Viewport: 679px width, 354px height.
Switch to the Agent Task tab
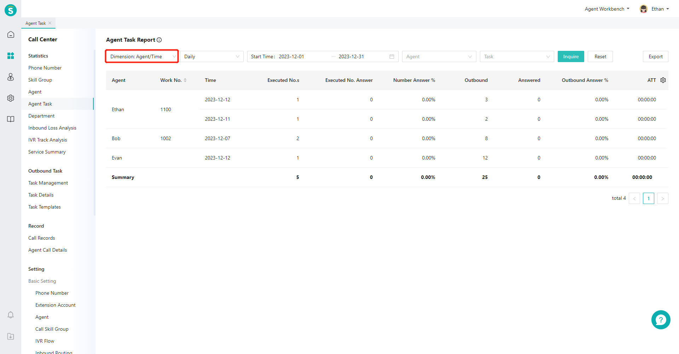[x=36, y=23]
